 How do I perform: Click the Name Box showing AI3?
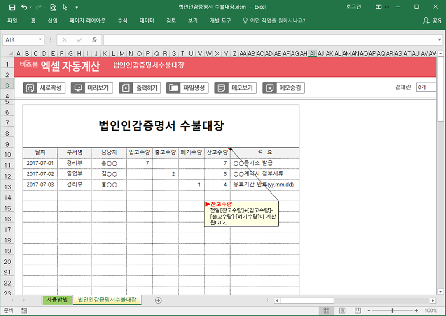(x=20, y=40)
